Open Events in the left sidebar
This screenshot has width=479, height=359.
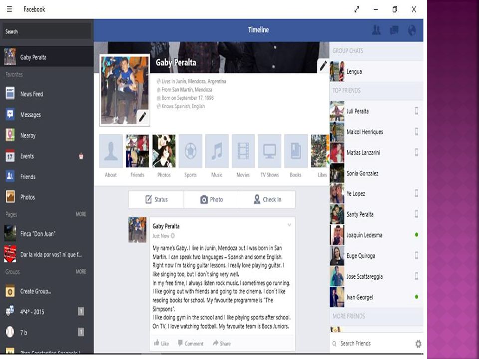coord(47,156)
